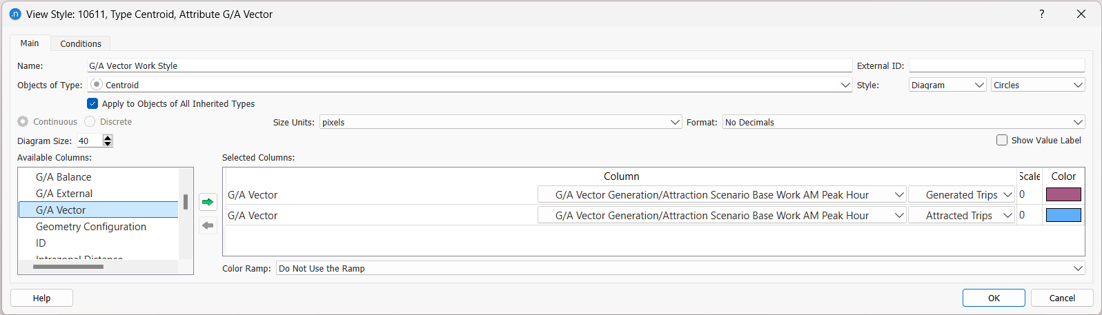Check the Show Value Label box
Image resolution: width=1102 pixels, height=315 pixels.
point(1002,140)
